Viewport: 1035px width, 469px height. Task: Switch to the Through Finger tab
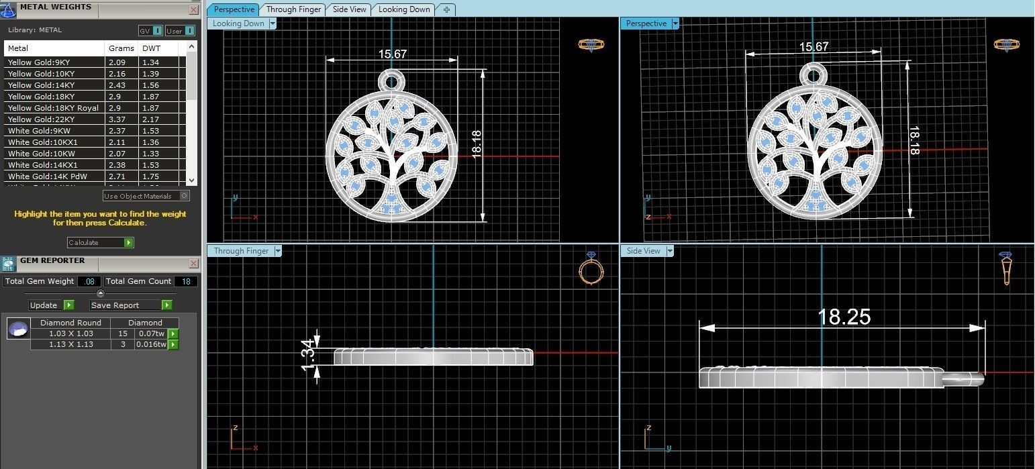[x=293, y=9]
